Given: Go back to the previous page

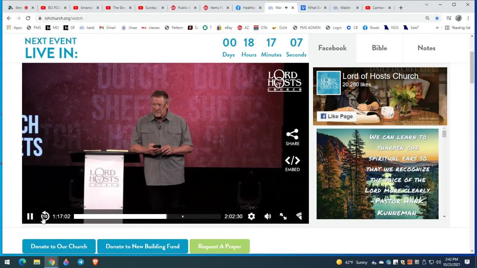Looking at the screenshot, I should click(x=9, y=18).
